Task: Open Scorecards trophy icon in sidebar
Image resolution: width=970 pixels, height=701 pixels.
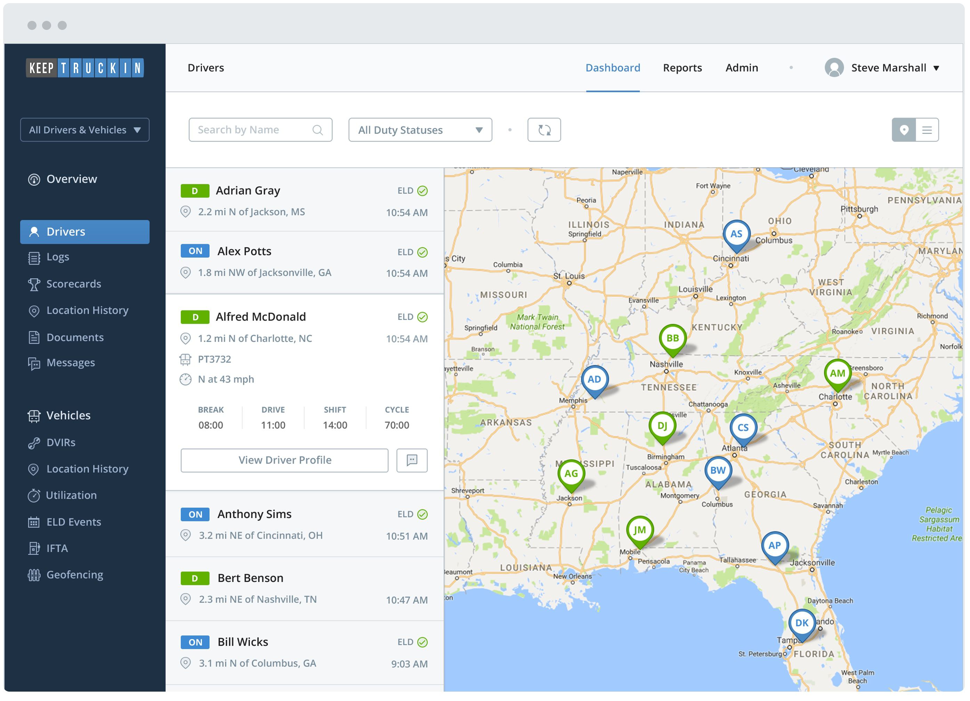Action: (34, 284)
